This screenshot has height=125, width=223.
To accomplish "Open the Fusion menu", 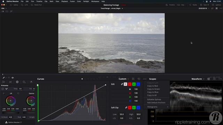I will (x=72, y=1).
